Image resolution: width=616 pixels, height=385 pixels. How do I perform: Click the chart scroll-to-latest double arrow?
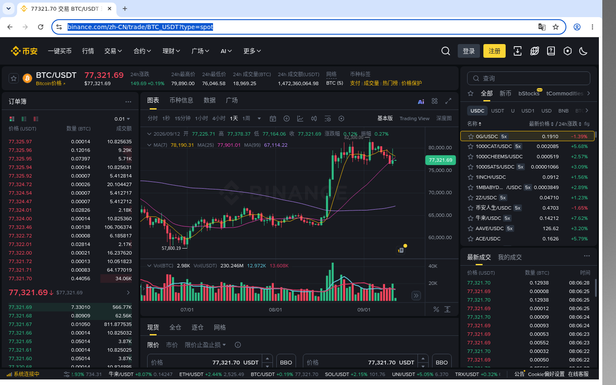[x=416, y=296]
